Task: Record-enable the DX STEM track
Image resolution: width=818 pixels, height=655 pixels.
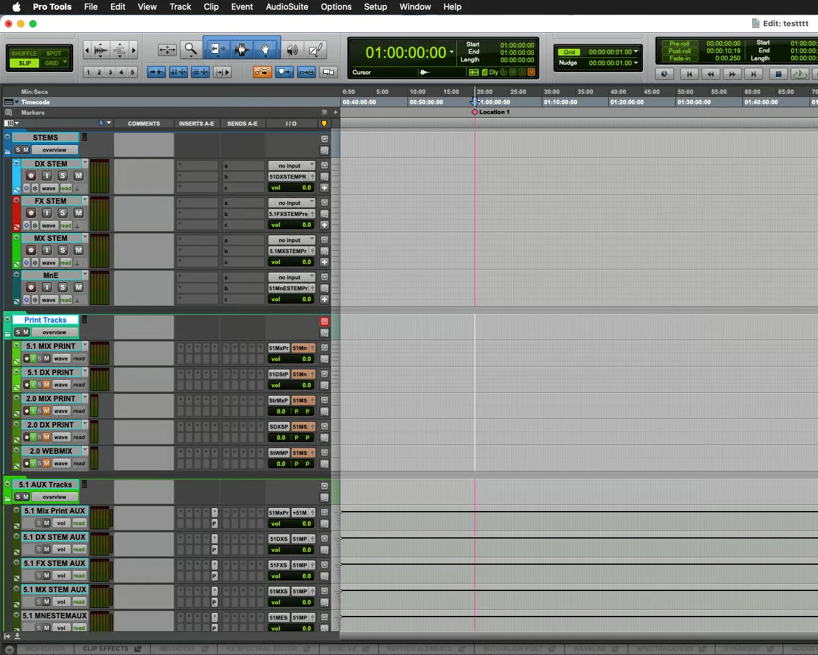Action: tap(31, 176)
